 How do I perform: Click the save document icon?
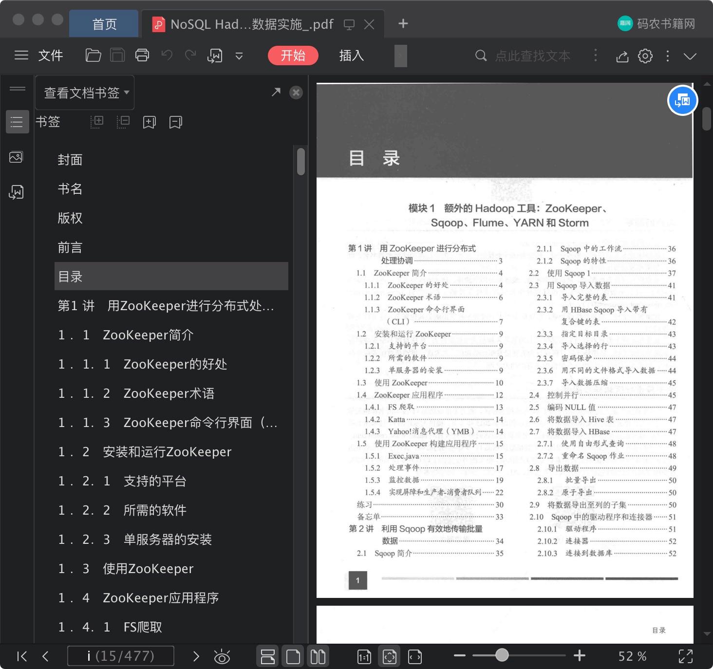[117, 56]
